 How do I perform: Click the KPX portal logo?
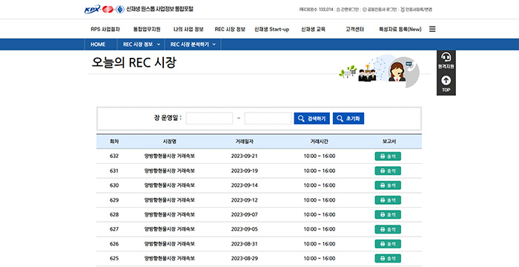tap(139, 10)
